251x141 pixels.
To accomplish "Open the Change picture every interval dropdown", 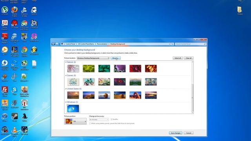I will pos(99,119).
